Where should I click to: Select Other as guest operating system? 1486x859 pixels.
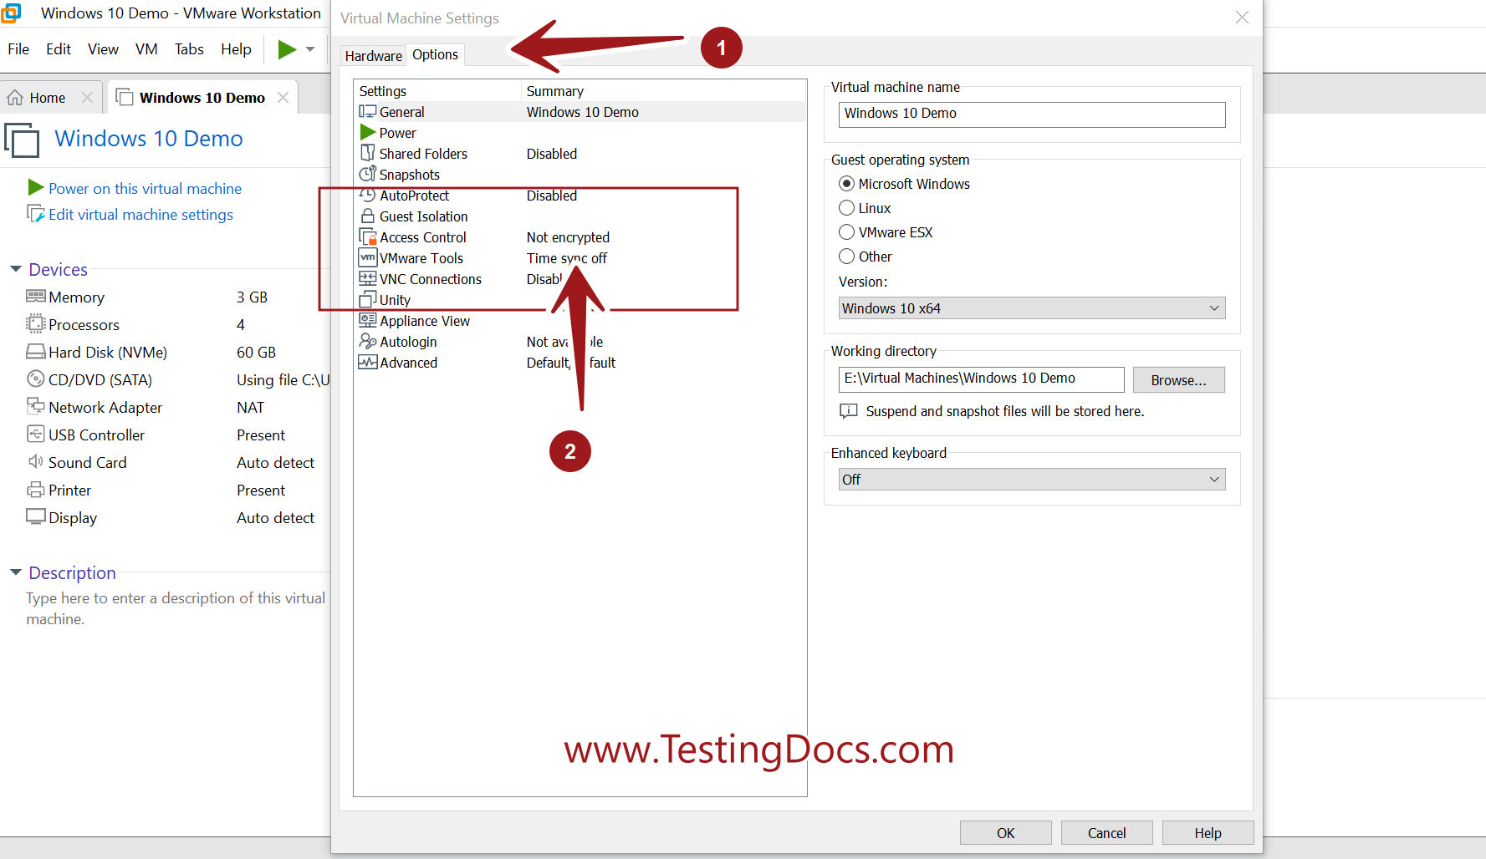click(x=846, y=257)
